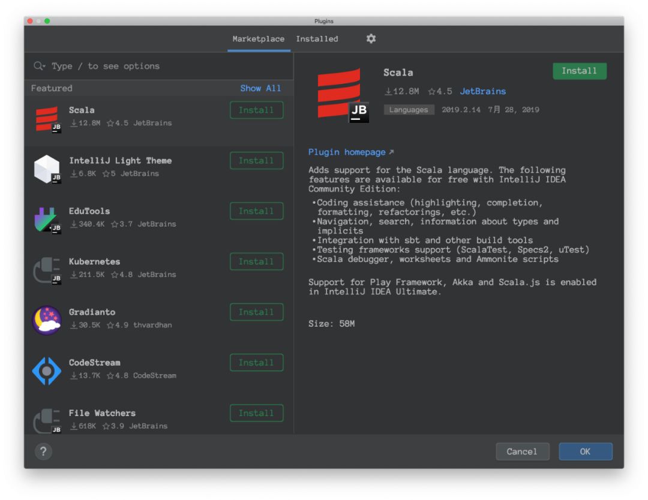Click the Cancel button

click(x=523, y=451)
